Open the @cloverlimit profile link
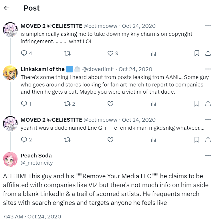Screen dimensions: 212x223 [x=98, y=69]
